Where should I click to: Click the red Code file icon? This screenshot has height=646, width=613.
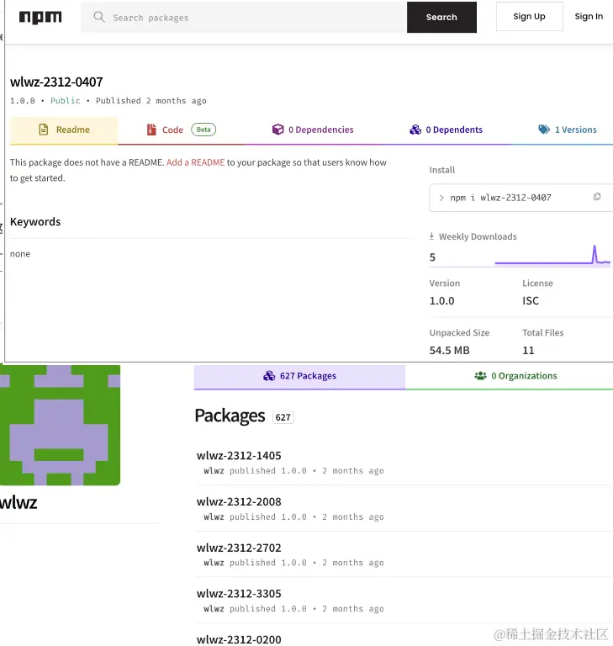[x=151, y=130]
